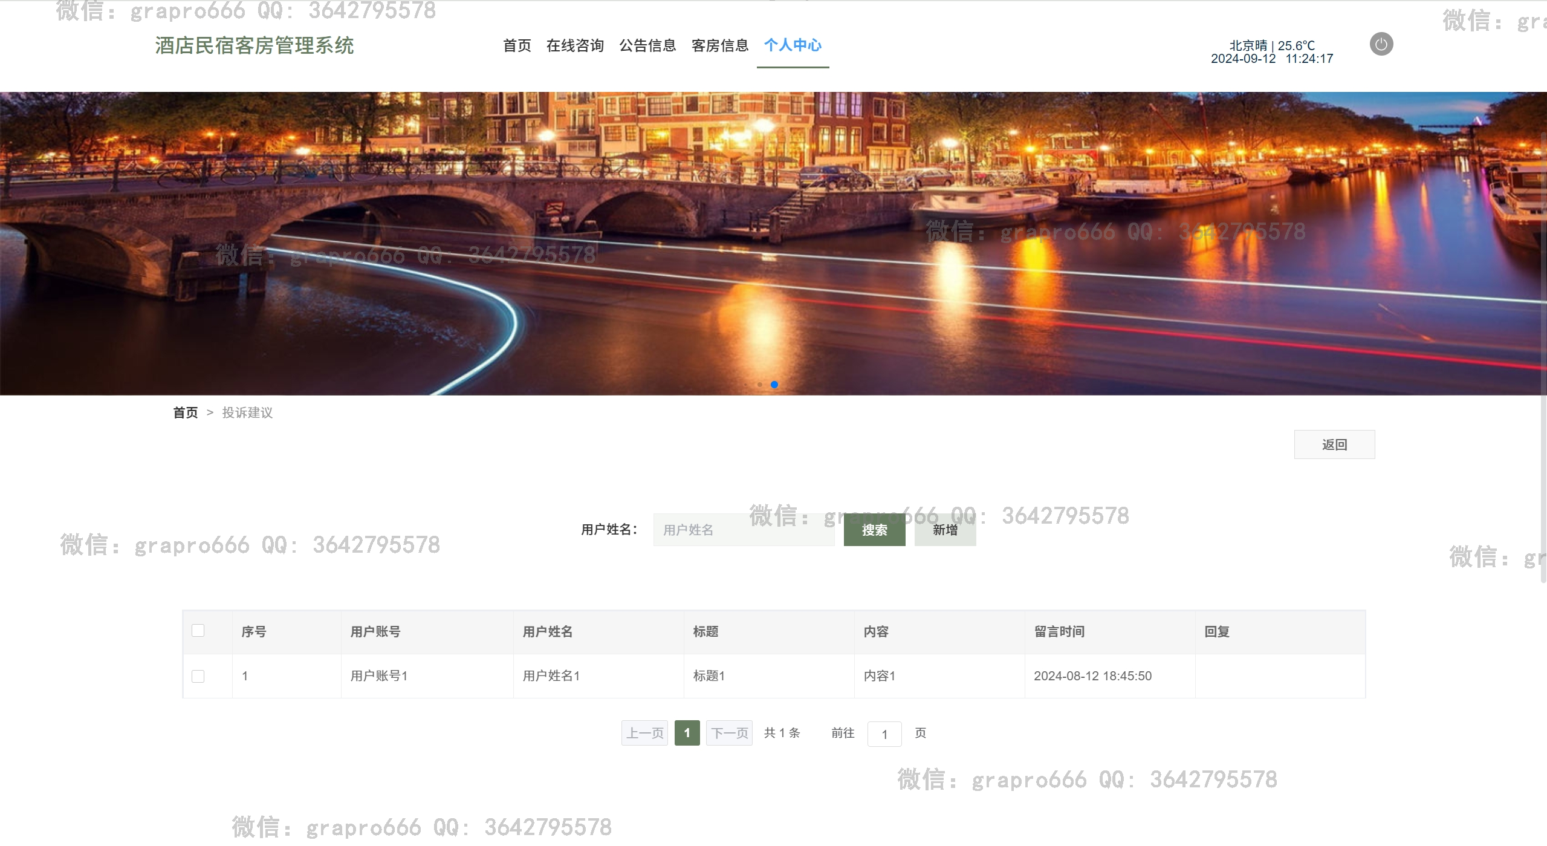Click the power logout icon

(x=1381, y=44)
